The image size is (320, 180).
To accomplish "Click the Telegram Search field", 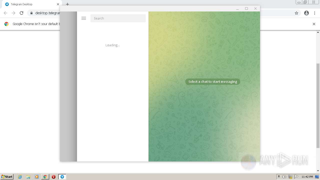I will click(118, 18).
